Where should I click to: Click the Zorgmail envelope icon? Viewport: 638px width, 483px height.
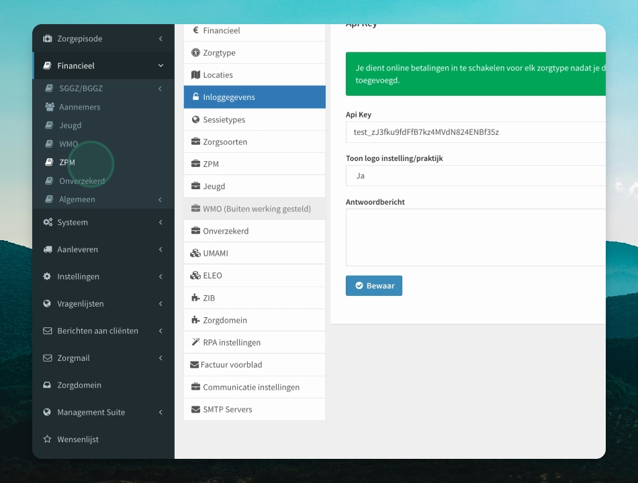[x=48, y=358]
